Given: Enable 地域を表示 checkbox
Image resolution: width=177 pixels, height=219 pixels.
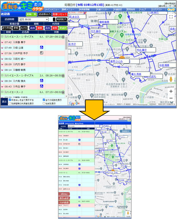Looking at the screenshot, I should (44, 103).
